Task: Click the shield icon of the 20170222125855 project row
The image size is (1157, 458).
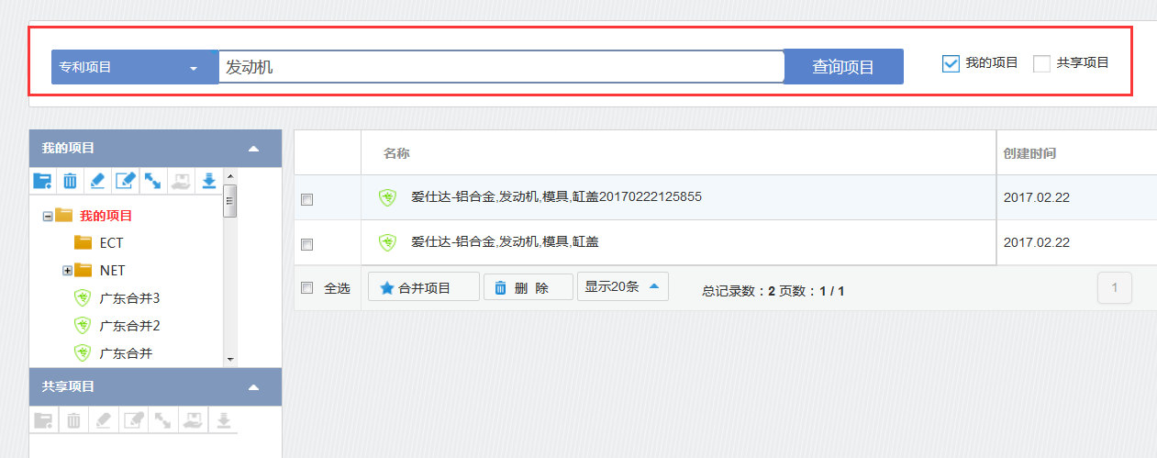Action: (x=387, y=197)
